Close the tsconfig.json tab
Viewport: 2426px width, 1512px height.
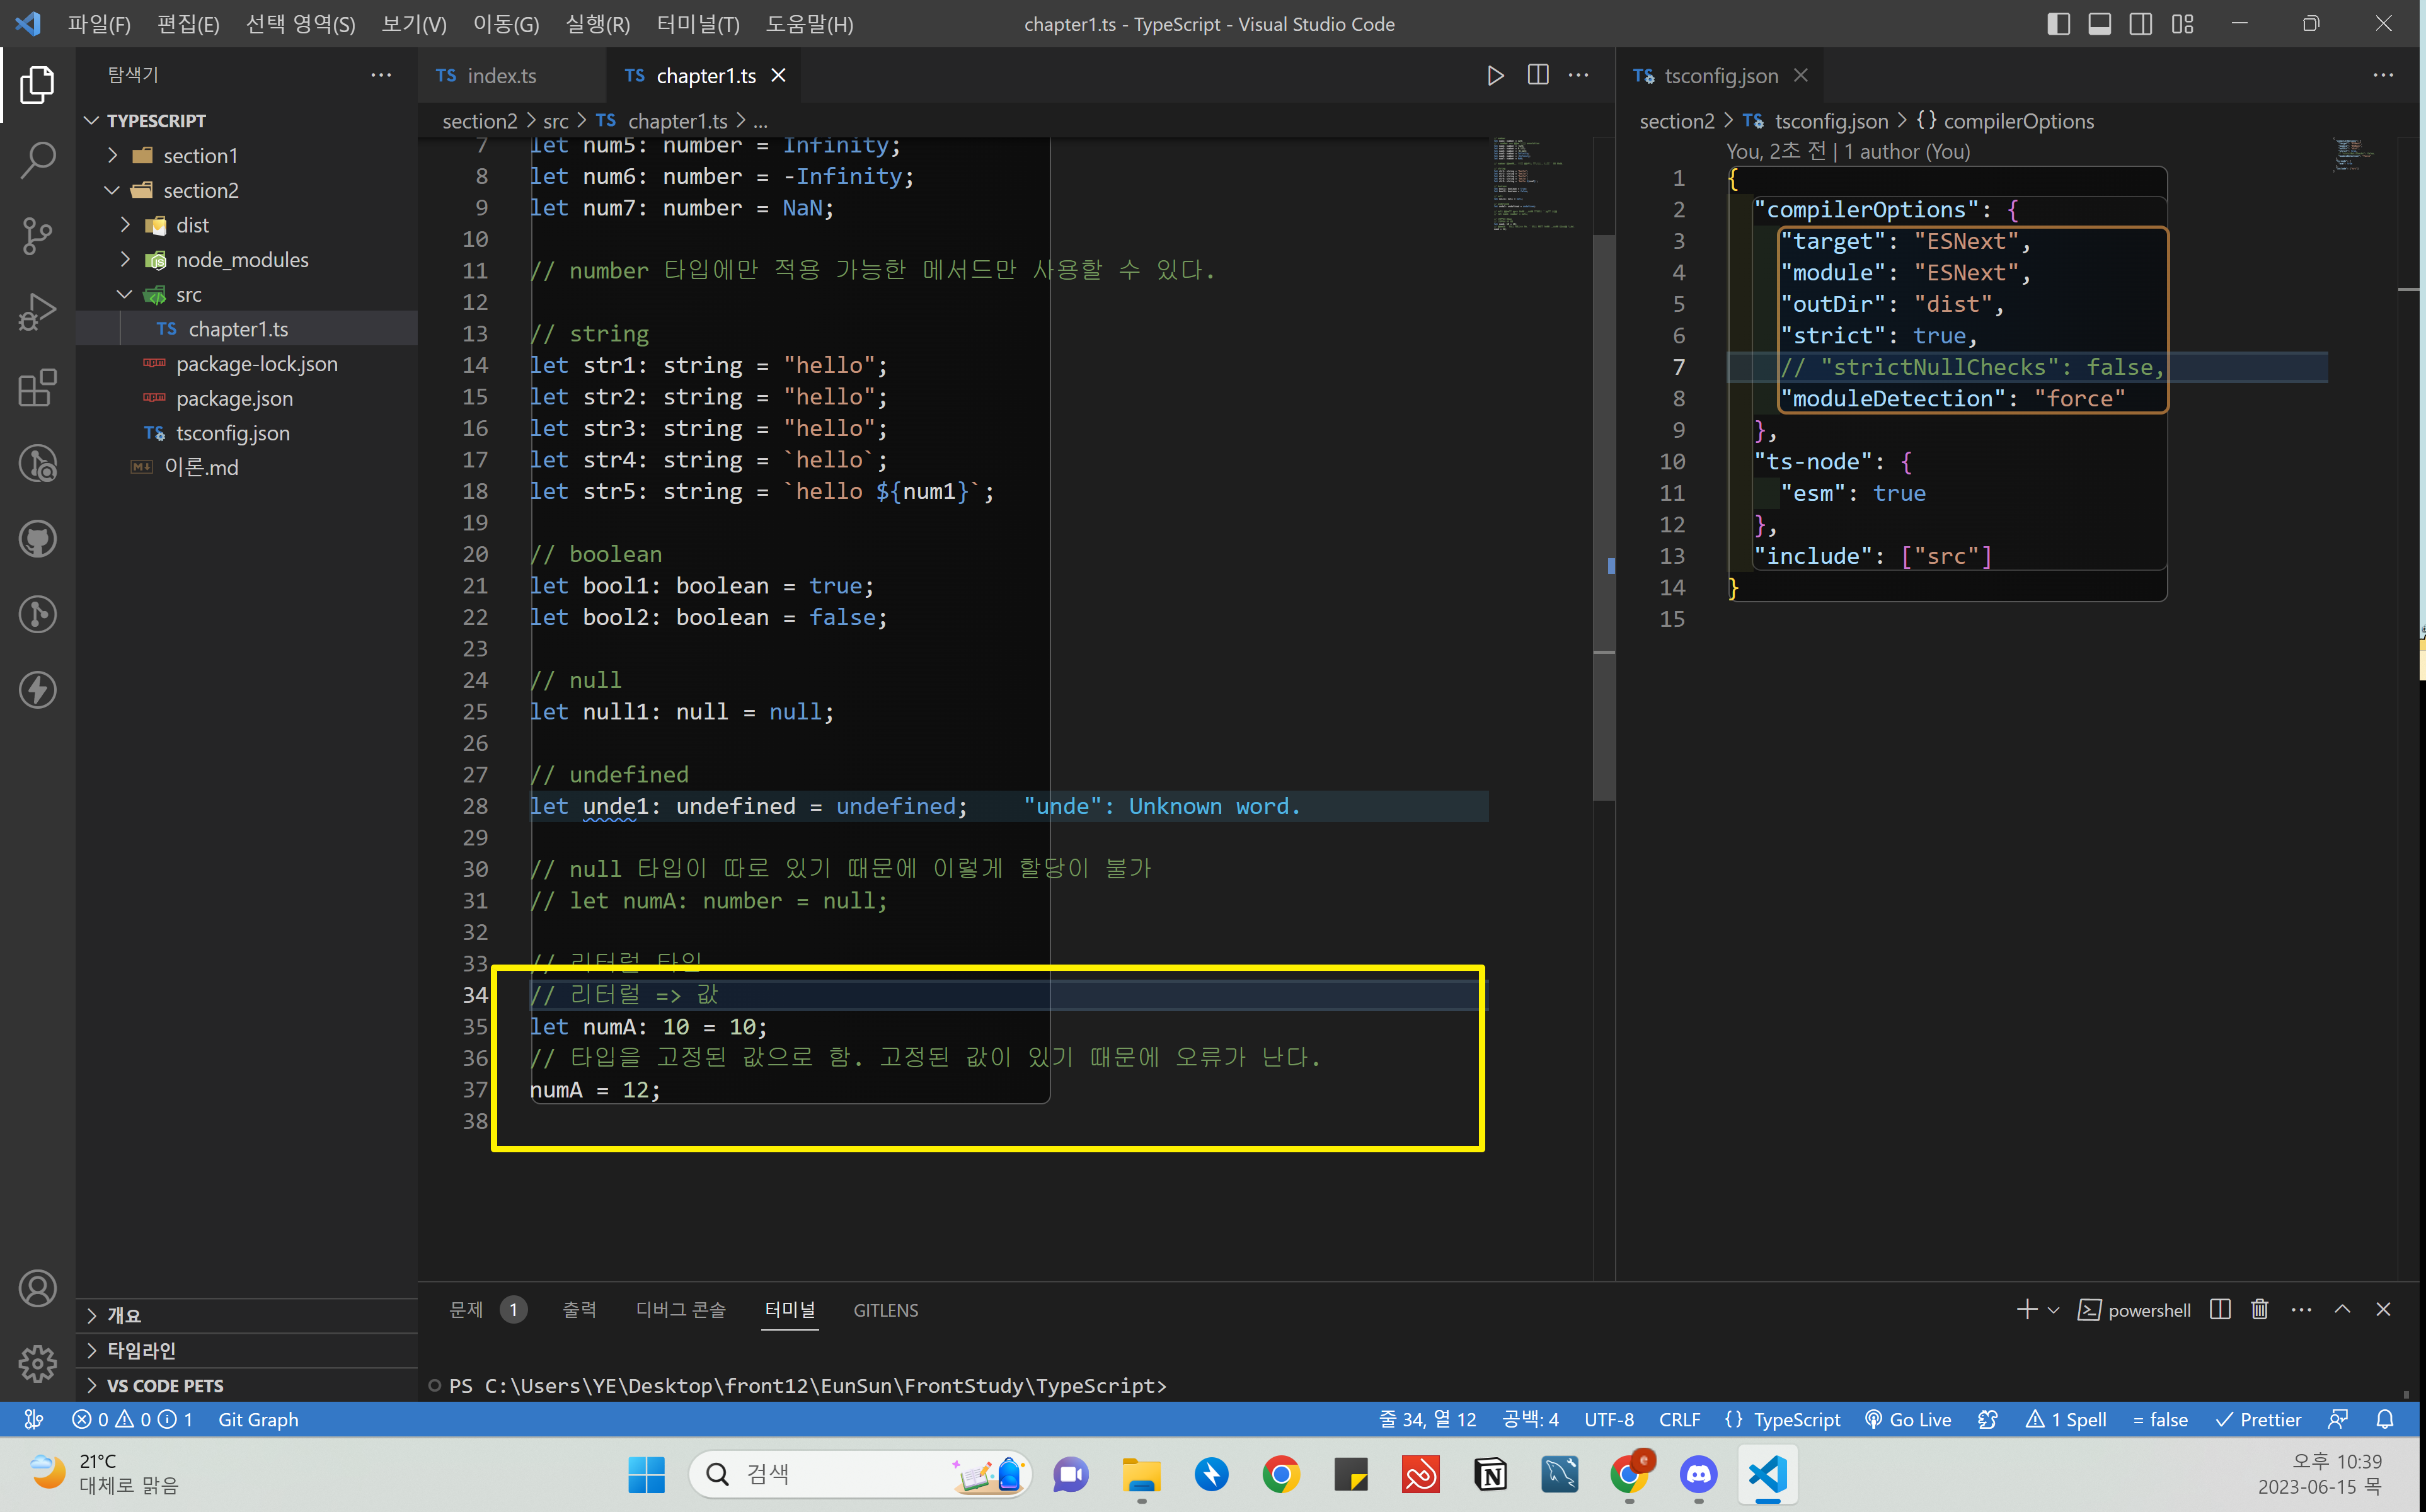pyautogui.click(x=1800, y=75)
